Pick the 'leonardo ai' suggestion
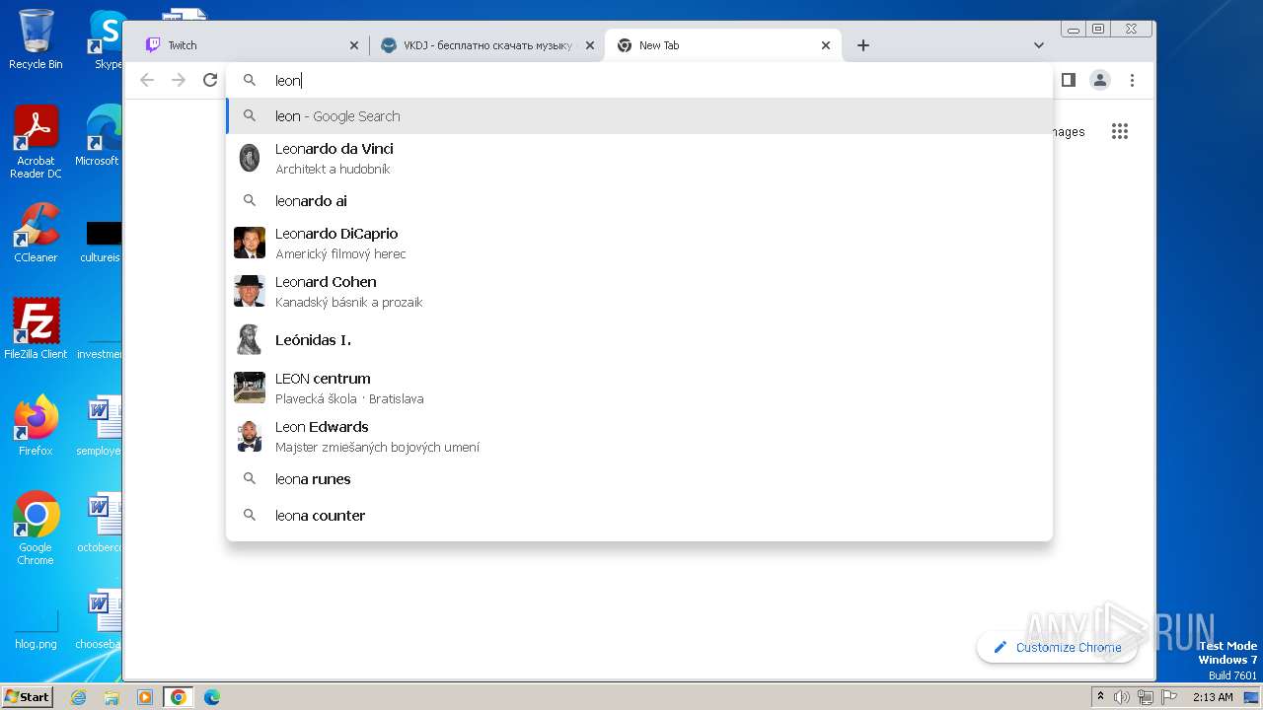Screen dimensions: 1263x710 (639, 201)
